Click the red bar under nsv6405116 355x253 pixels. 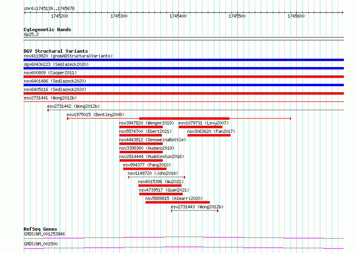(x=183, y=93)
